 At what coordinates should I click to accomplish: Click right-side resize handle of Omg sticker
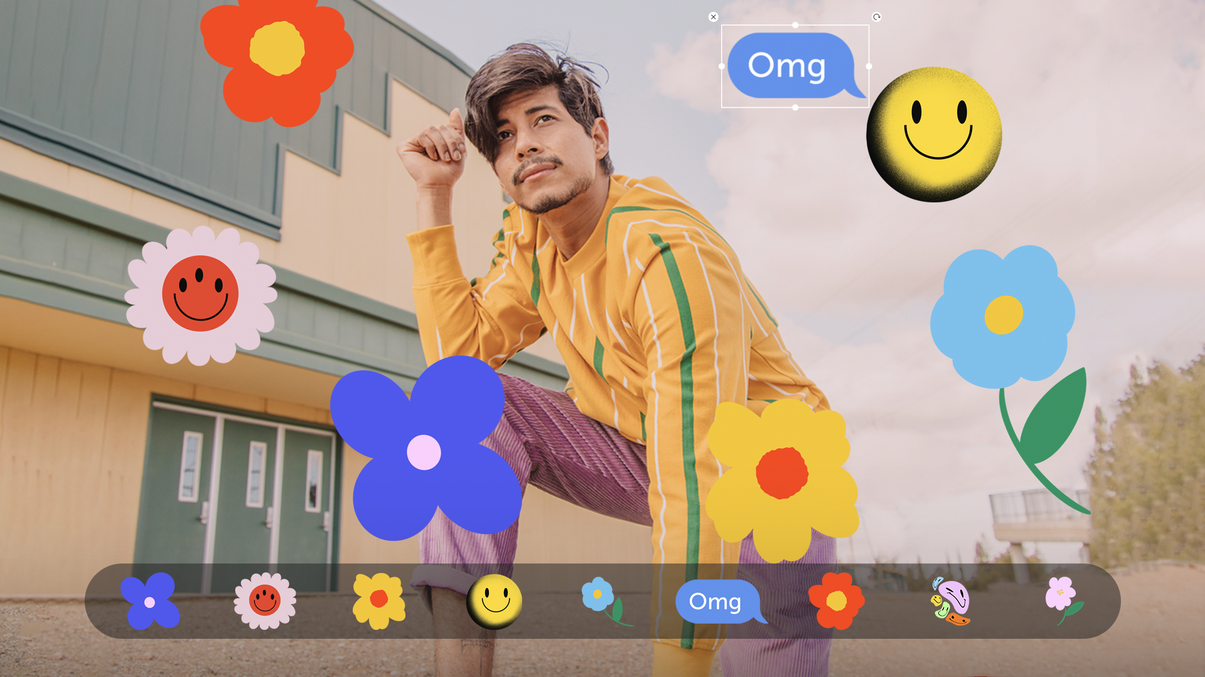coord(869,66)
